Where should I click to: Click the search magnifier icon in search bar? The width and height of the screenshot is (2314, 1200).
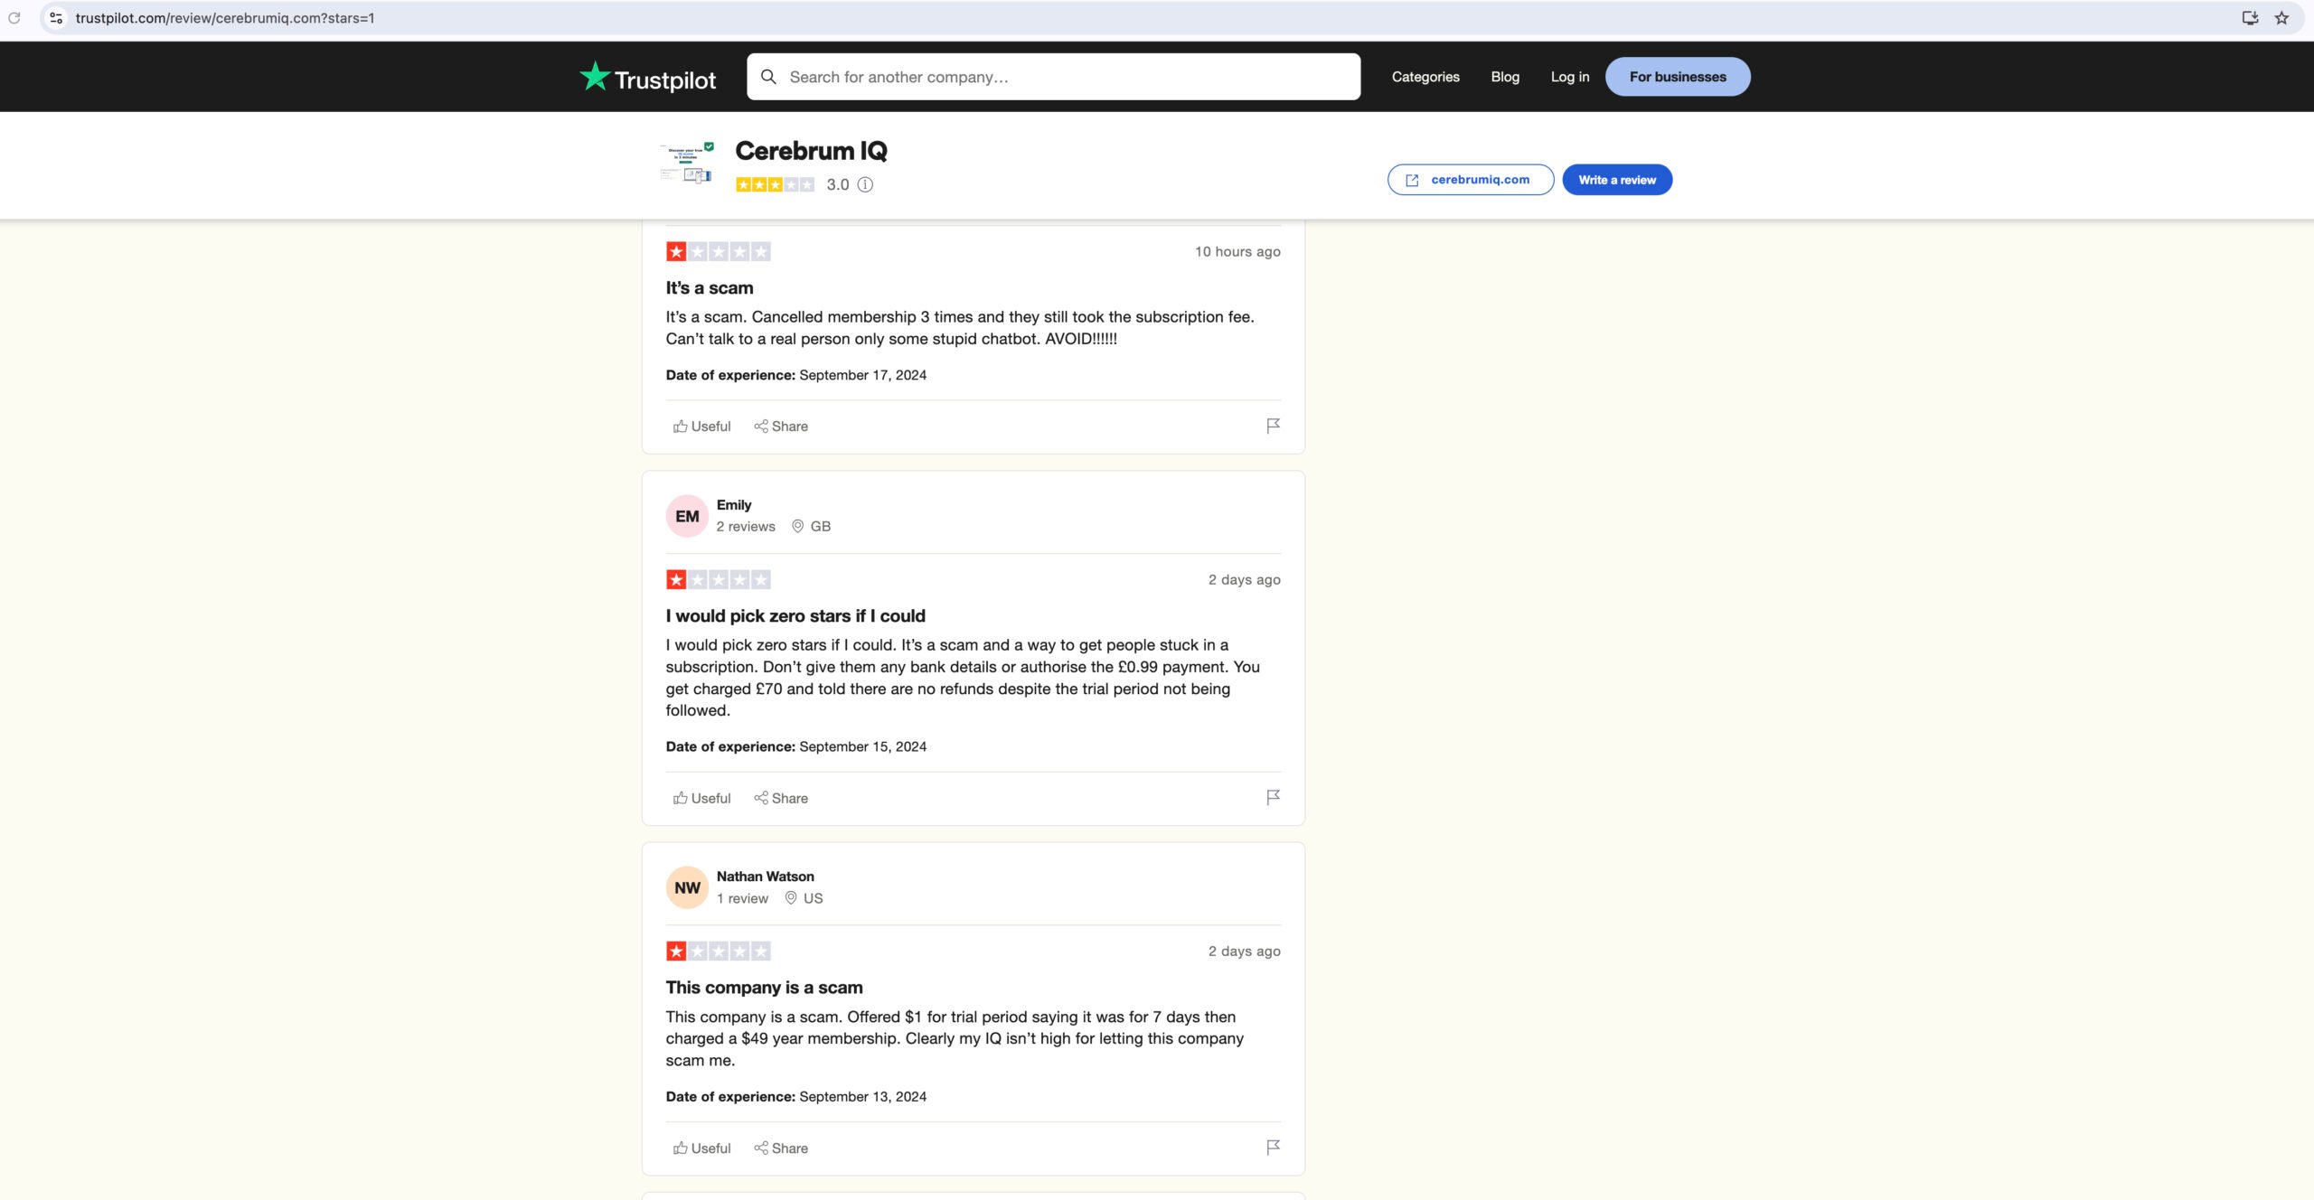(x=767, y=75)
